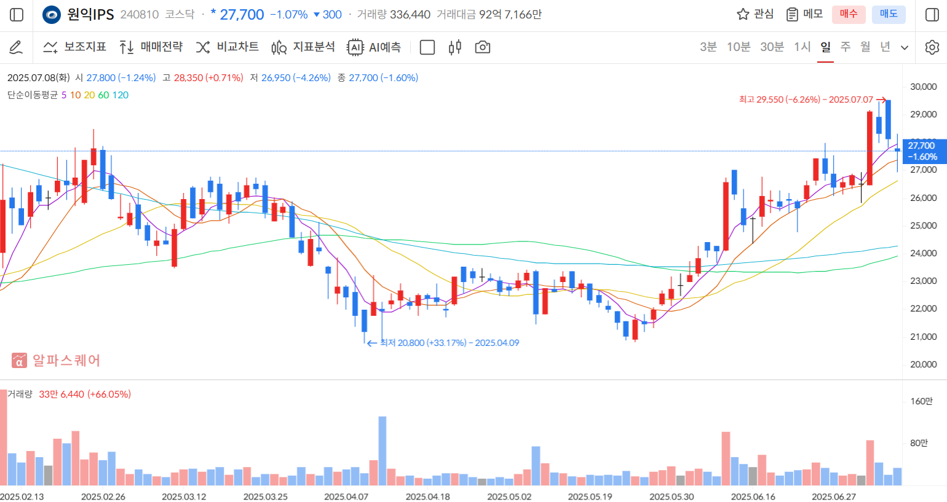The width and height of the screenshot is (947, 502).
Task: Click the 최저 20,800 low marker label
Action: tap(450, 343)
